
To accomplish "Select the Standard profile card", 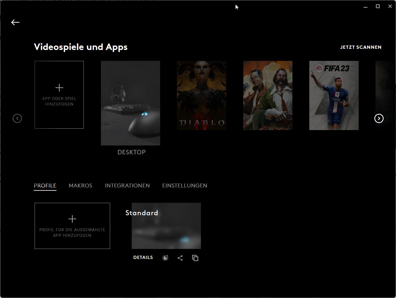I will click(166, 226).
